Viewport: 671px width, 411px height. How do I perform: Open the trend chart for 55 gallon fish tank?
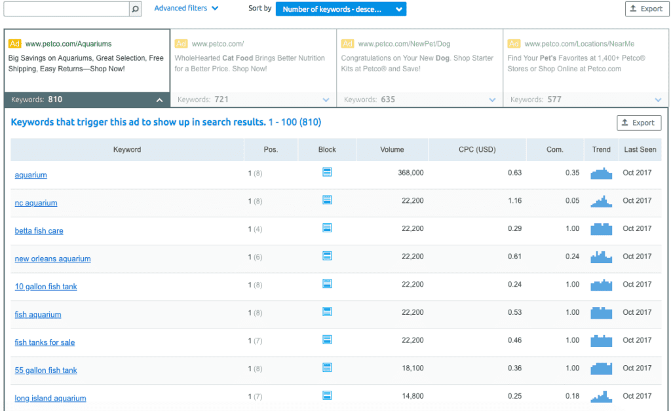(x=602, y=368)
